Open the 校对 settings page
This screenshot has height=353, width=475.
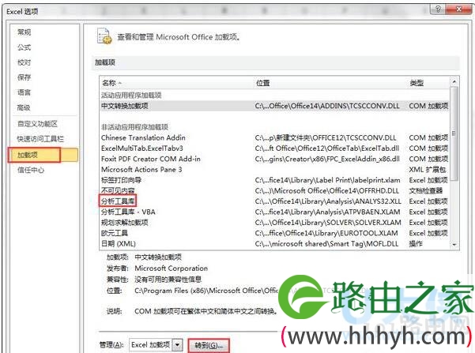25,62
